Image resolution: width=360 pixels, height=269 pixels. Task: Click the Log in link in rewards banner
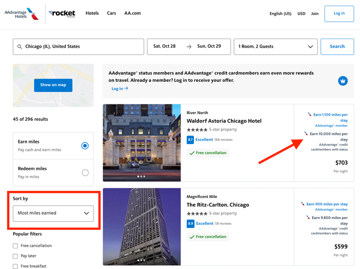pyautogui.click(x=120, y=88)
